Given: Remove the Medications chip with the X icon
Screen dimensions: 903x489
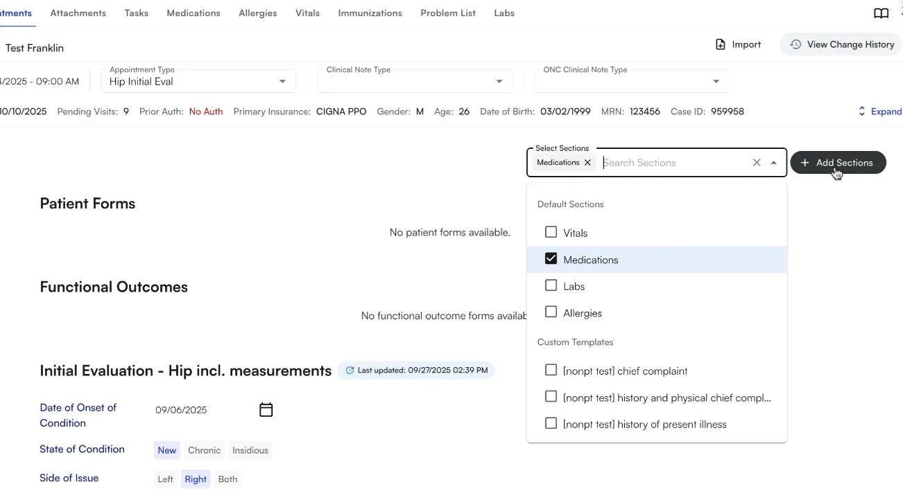Looking at the screenshot, I should click(x=587, y=162).
